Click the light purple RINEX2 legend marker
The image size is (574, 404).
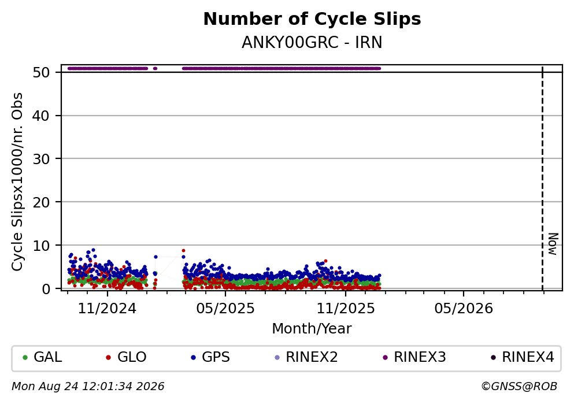click(x=277, y=358)
